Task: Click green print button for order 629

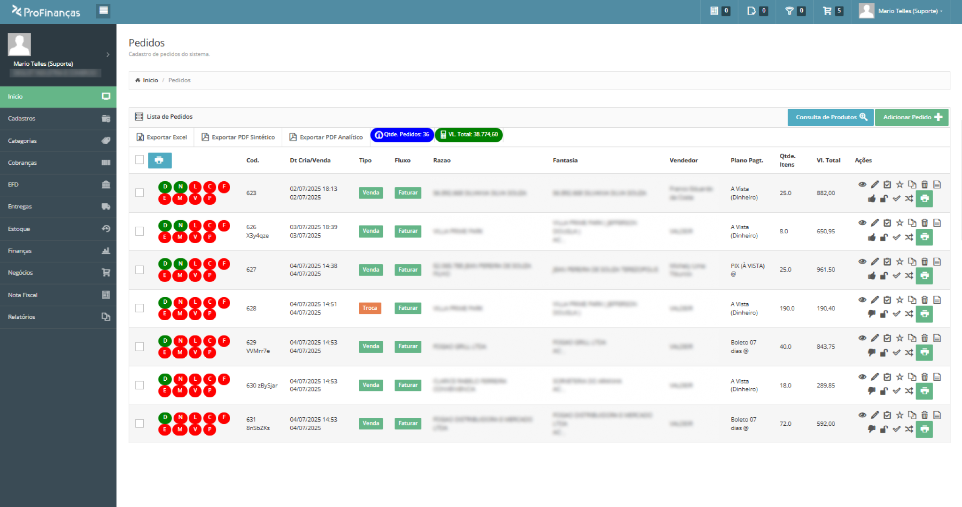Action: tap(924, 352)
